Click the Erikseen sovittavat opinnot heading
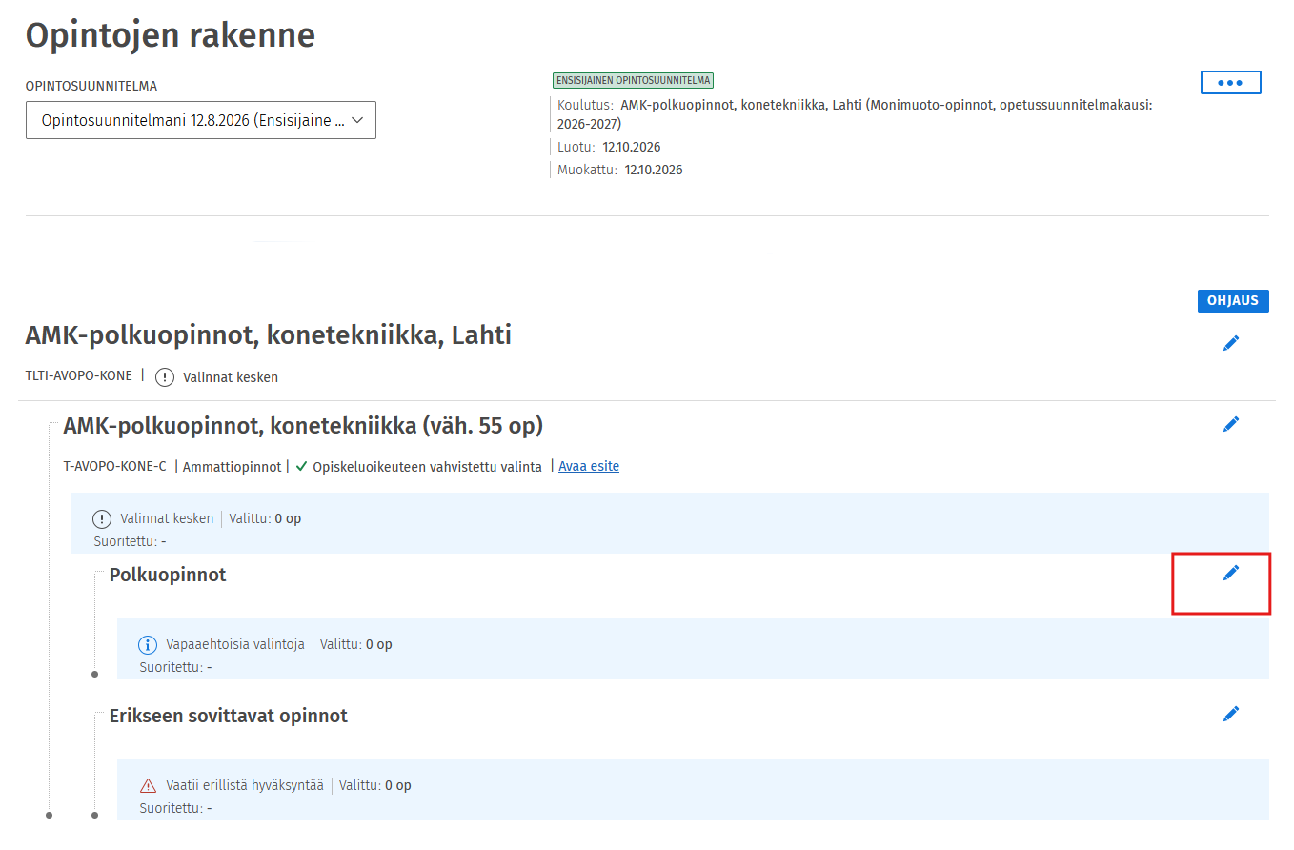This screenshot has width=1294, height=850. [229, 716]
